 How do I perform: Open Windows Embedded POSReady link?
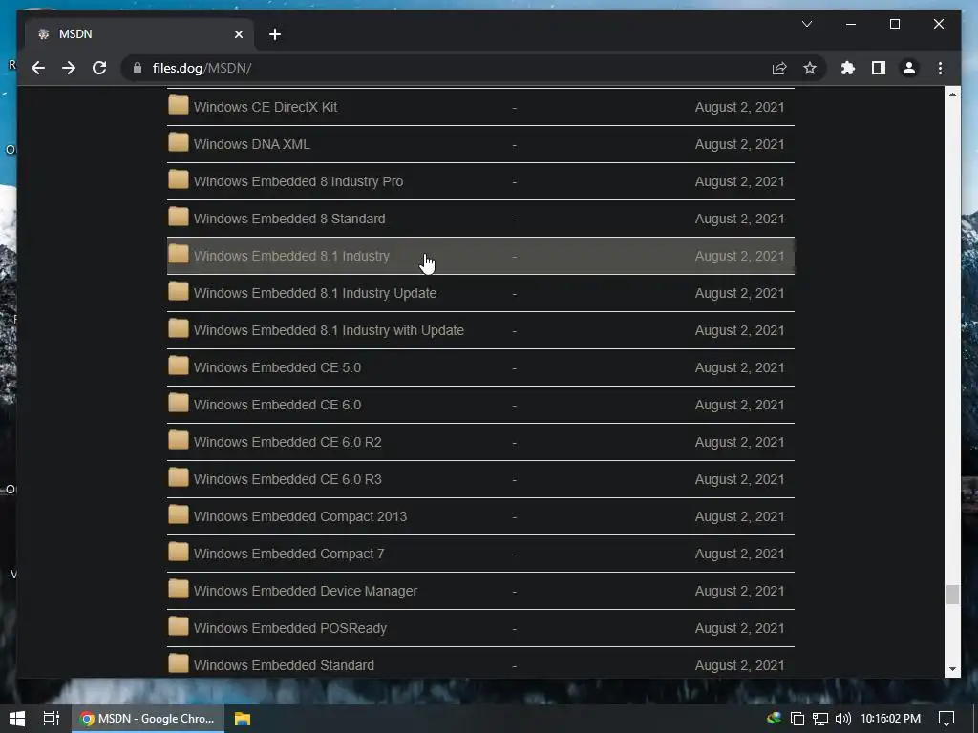290,628
